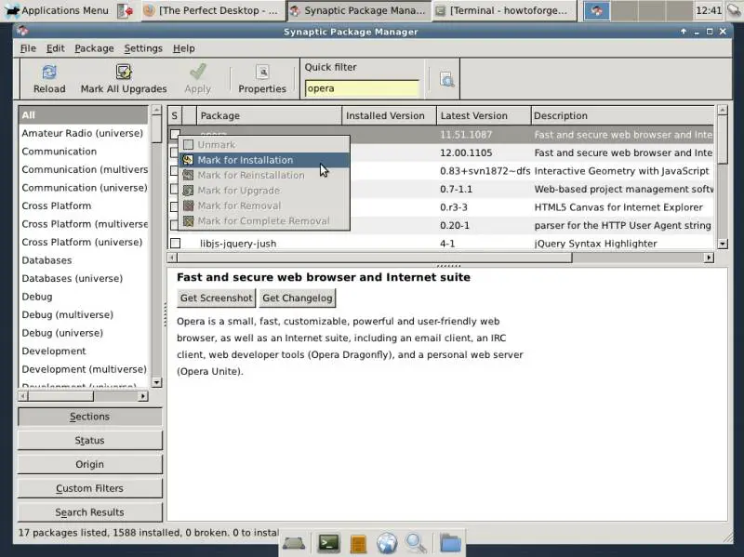Toggle checkbox for the libjs-jquery-jush package
Image resolution: width=744 pixels, height=557 pixels.
pyautogui.click(x=175, y=244)
